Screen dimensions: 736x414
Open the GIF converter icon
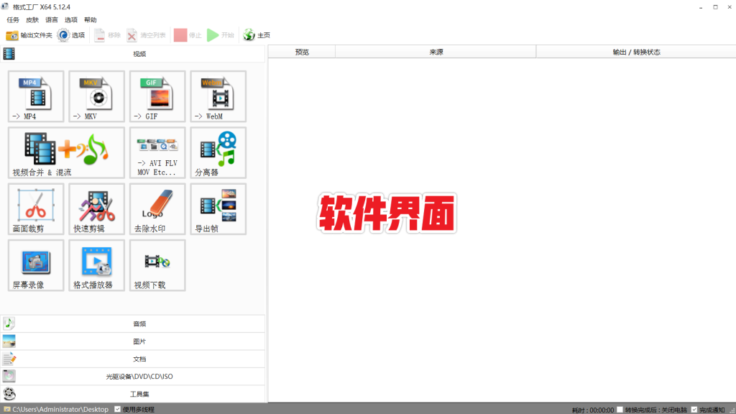157,96
